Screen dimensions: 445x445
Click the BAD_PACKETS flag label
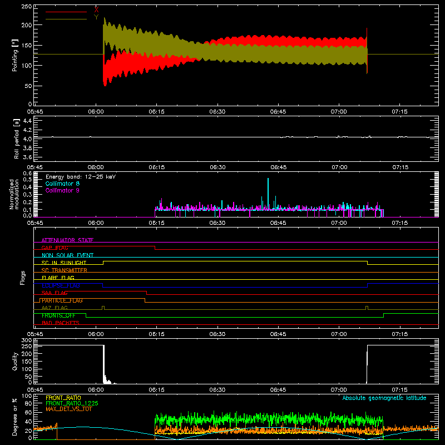coord(61,323)
